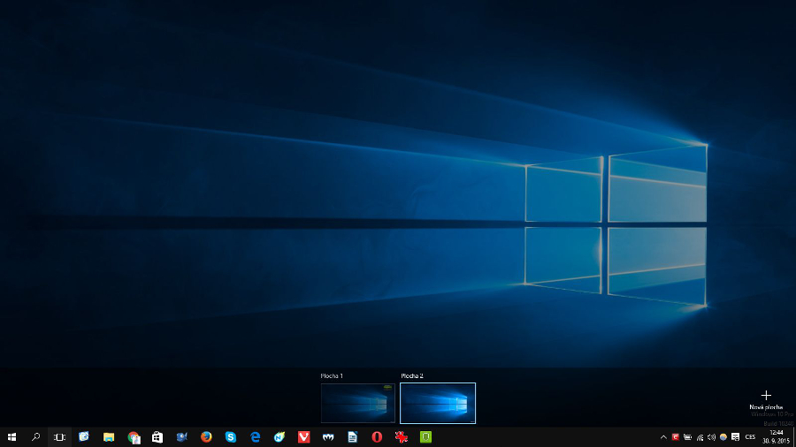Open the green square app icon
The image size is (796, 447).
pyautogui.click(x=425, y=436)
